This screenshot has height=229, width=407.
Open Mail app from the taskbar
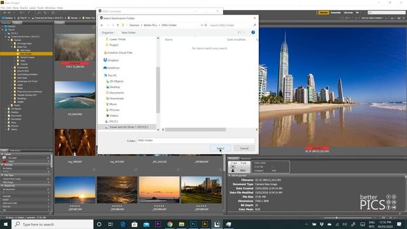(146, 224)
